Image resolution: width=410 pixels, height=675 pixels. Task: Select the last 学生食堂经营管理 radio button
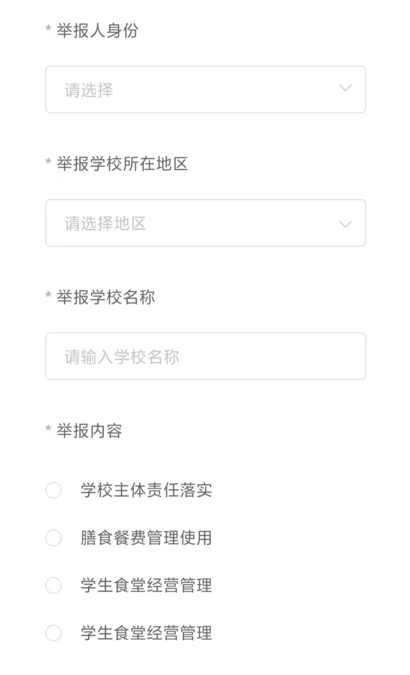pyautogui.click(x=53, y=633)
